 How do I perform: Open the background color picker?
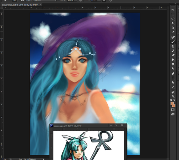point(174,106)
